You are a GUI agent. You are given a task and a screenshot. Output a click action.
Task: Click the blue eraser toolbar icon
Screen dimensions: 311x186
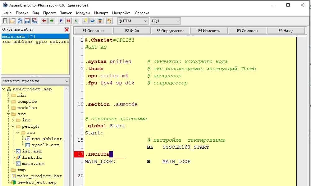tap(93, 21)
